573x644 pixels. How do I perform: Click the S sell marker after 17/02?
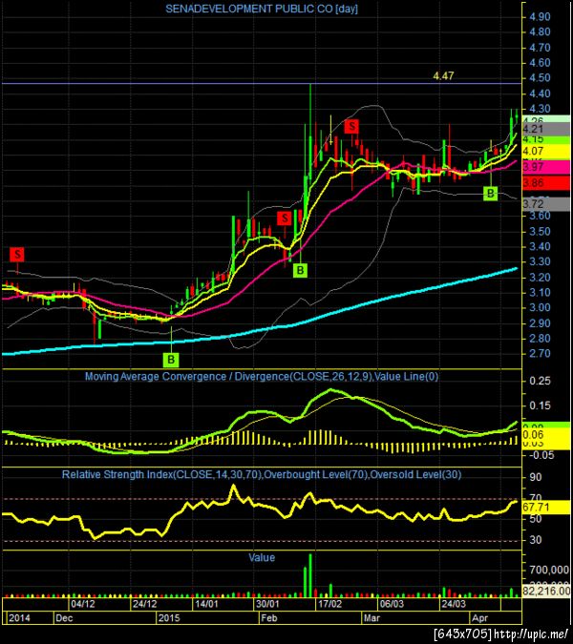pos(351,126)
